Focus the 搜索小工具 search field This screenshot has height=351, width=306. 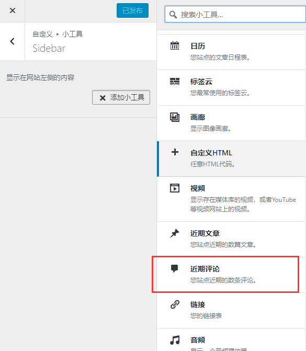[x=235, y=14]
